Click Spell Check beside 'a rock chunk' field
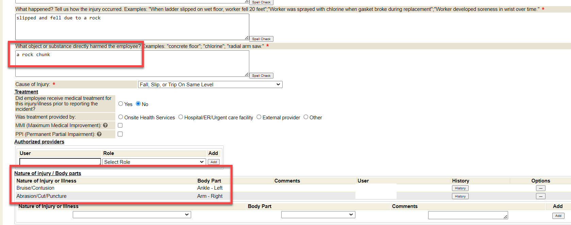Screen dimensions: 571x225 [261, 76]
